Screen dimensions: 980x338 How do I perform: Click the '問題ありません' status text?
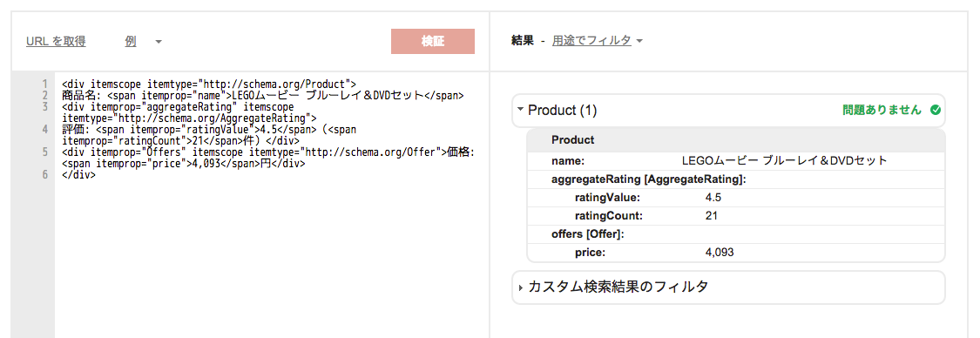pyautogui.click(x=882, y=111)
